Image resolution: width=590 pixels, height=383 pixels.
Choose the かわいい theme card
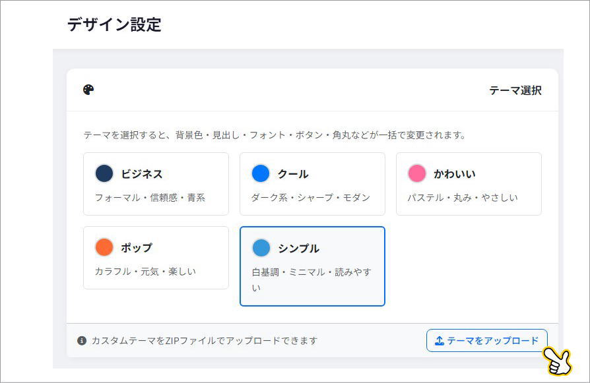pos(469,184)
